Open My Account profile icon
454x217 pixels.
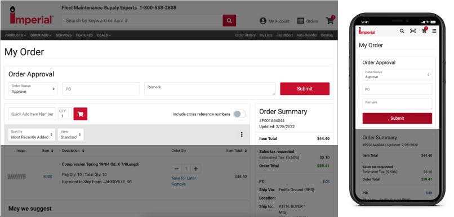[263, 21]
